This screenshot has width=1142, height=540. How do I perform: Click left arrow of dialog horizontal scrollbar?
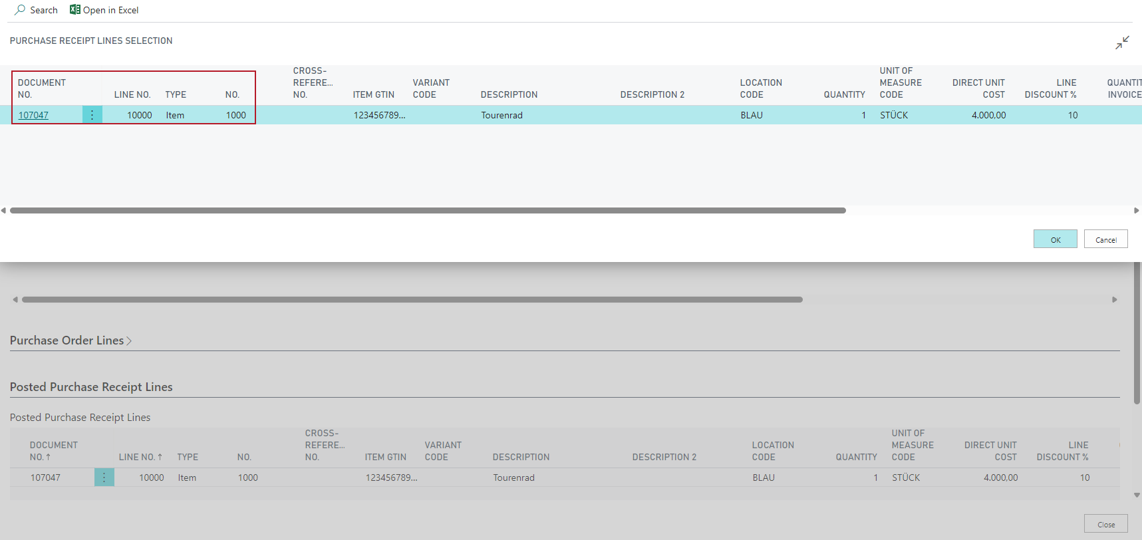pyautogui.click(x=3, y=211)
